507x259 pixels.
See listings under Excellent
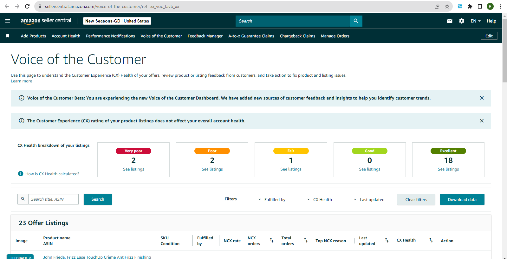point(448,169)
